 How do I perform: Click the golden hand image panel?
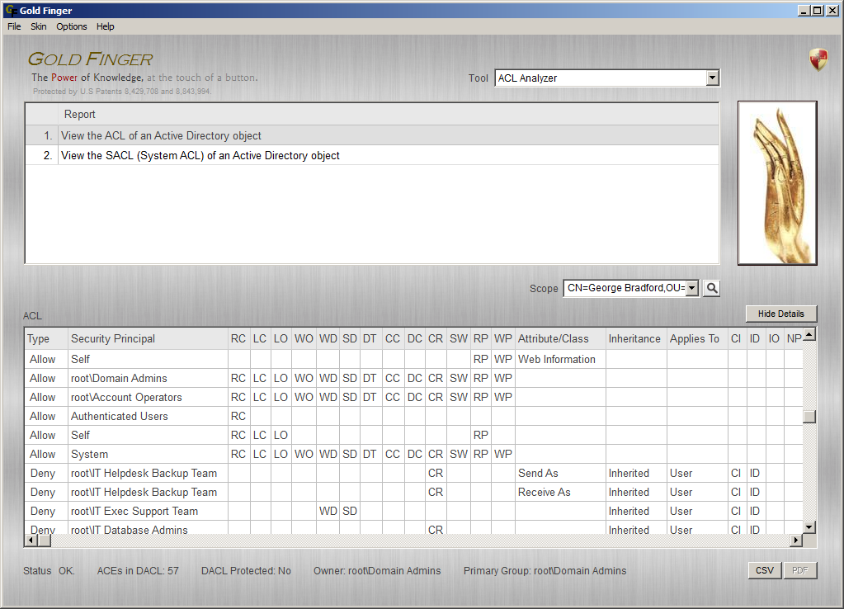[776, 182]
